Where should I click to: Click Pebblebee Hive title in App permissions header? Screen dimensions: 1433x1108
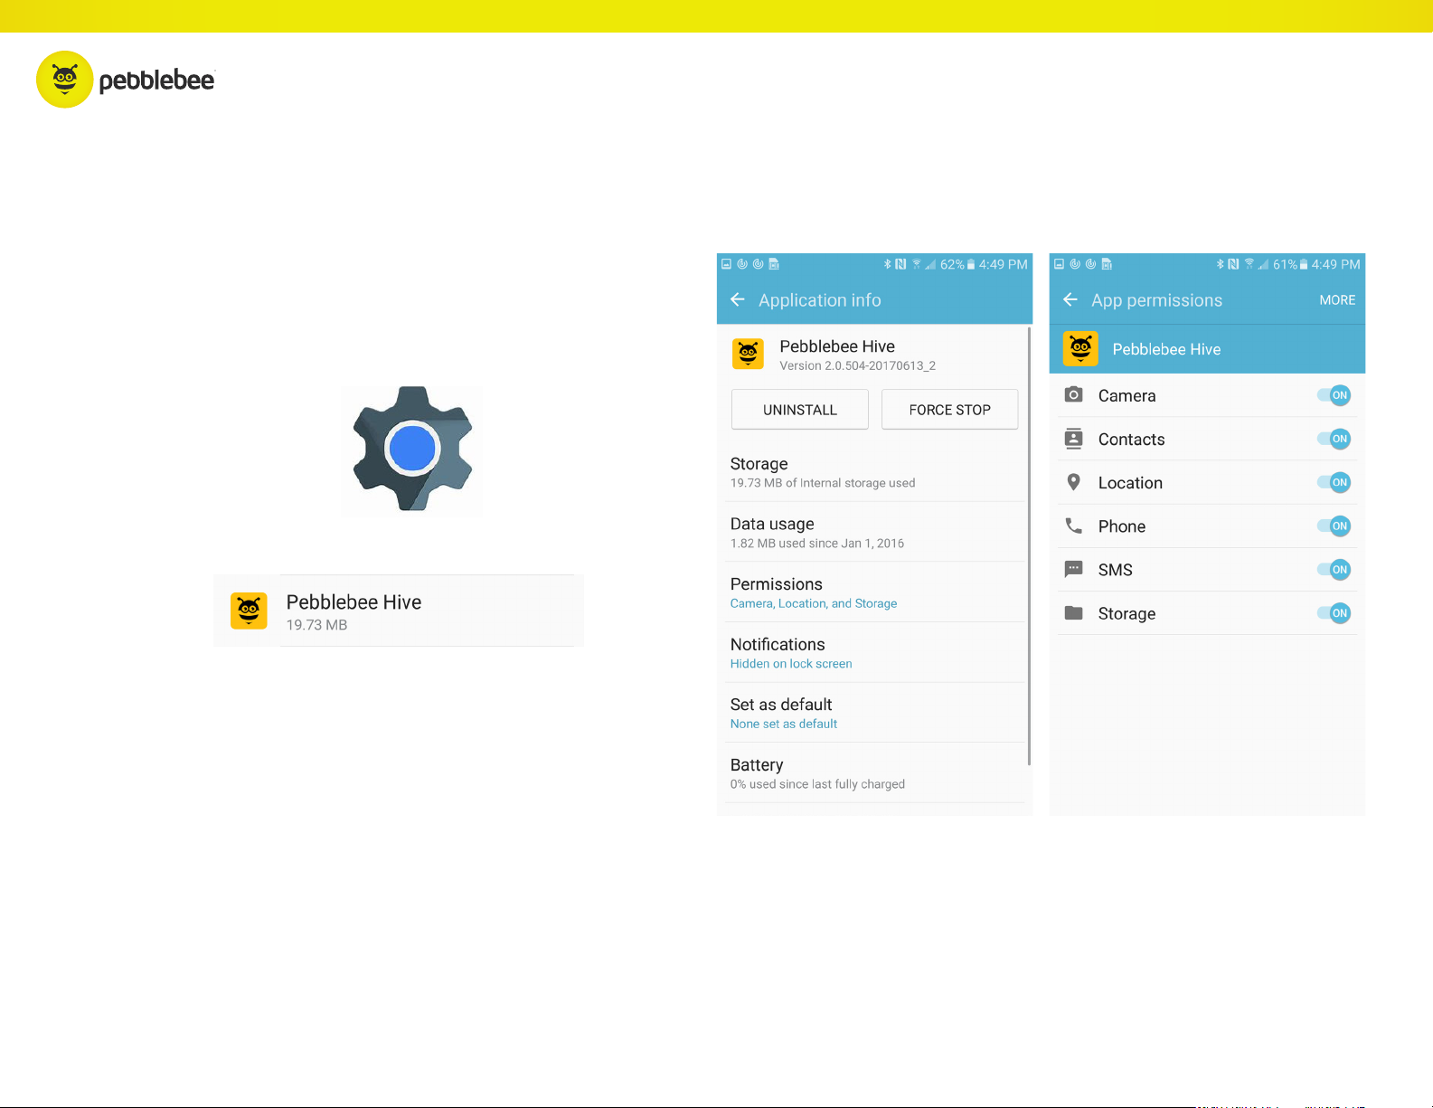click(1166, 349)
